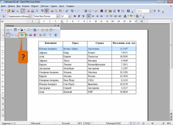Click the Найти search input field
173x125 pixels.
click(x=142, y=11)
